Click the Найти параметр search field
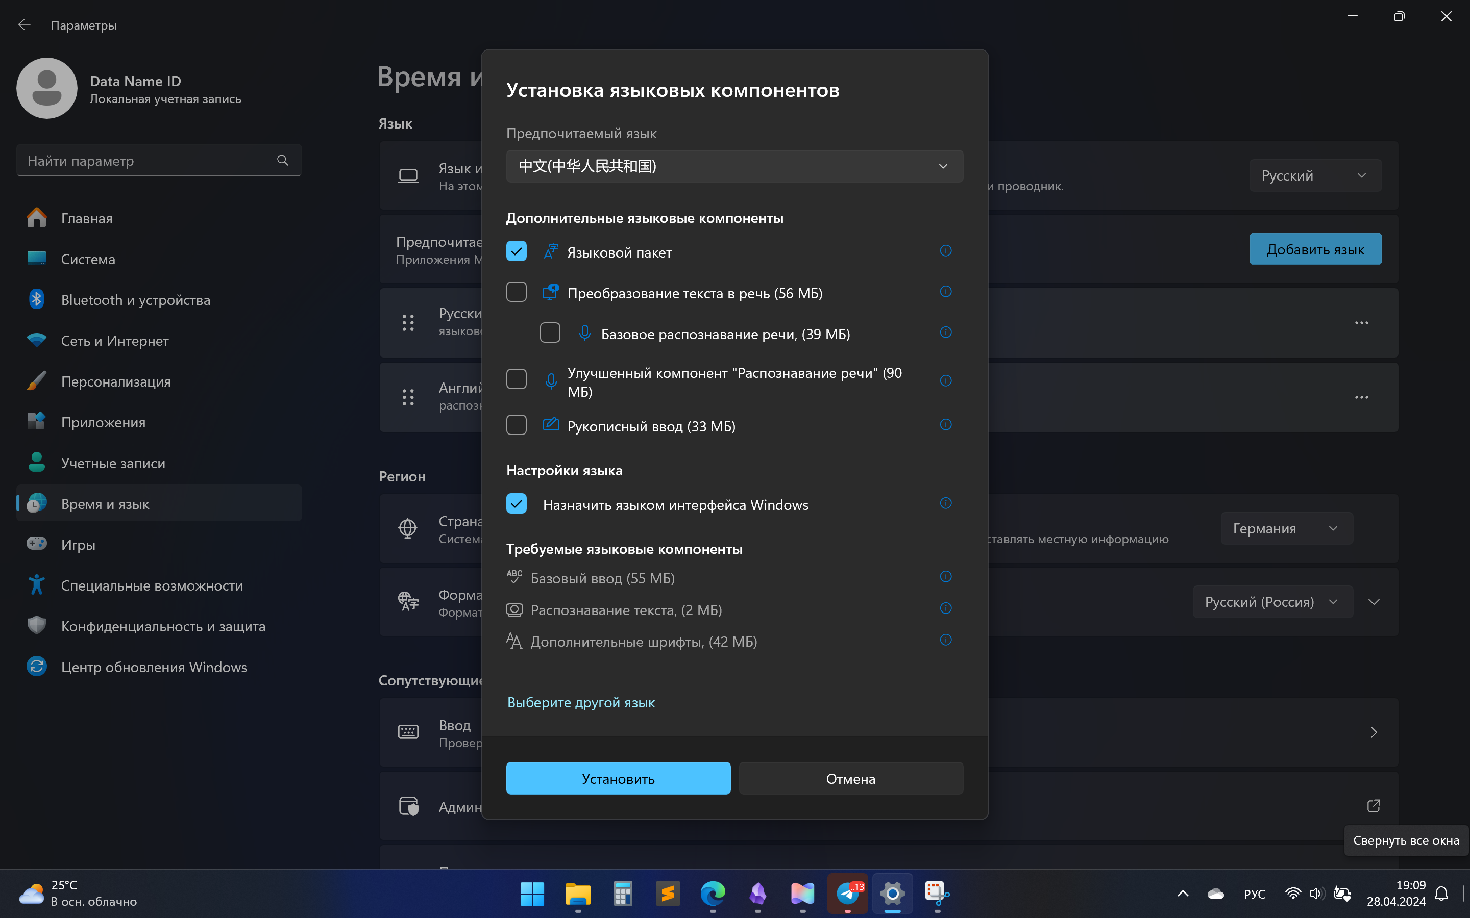Image resolution: width=1470 pixels, height=918 pixels. (x=146, y=161)
